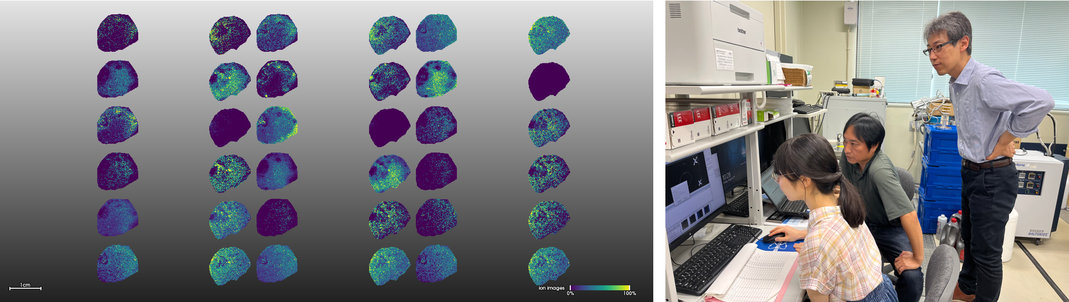
Task: Click the ion images color scale bar
Action: pos(600,287)
